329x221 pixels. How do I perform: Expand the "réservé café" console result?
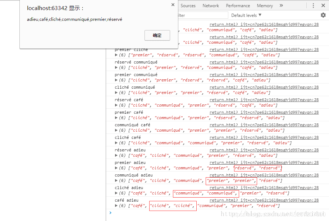click(116, 105)
